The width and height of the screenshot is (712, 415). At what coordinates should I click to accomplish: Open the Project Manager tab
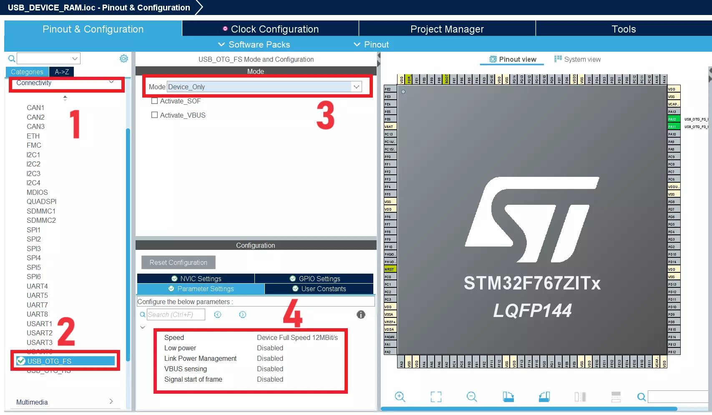tap(447, 29)
